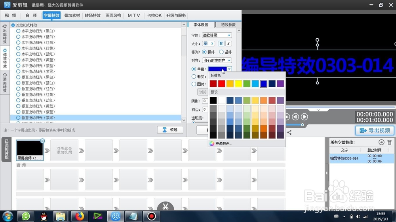This screenshot has height=222, width=396.
Task: Expand the font size stepper arrow
Action: click(x=212, y=43)
